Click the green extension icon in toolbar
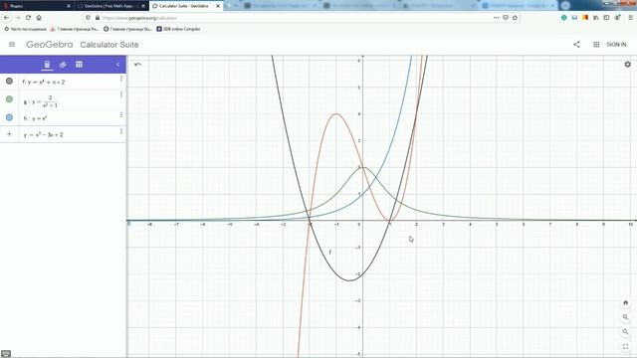The width and height of the screenshot is (637, 358). 564,18
